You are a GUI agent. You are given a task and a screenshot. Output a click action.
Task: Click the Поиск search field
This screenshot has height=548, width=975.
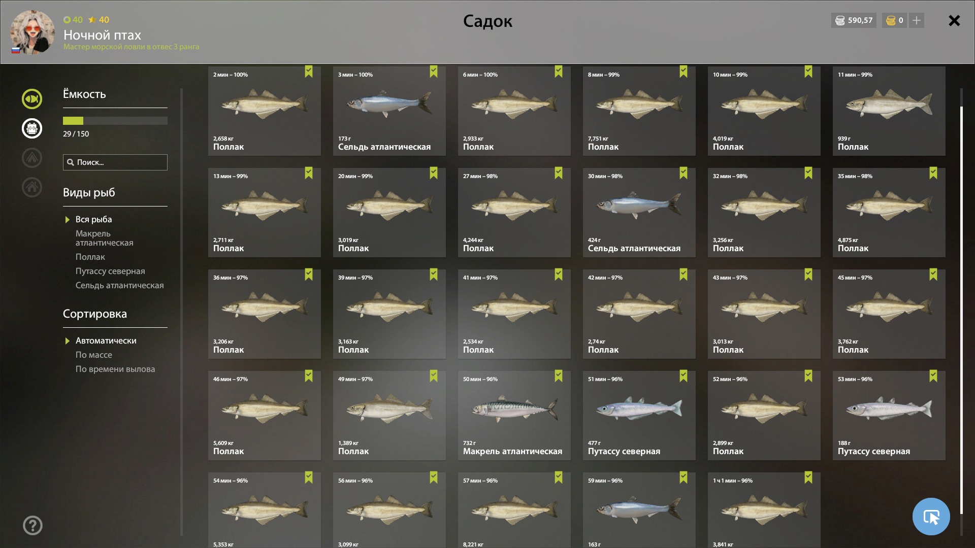click(115, 162)
